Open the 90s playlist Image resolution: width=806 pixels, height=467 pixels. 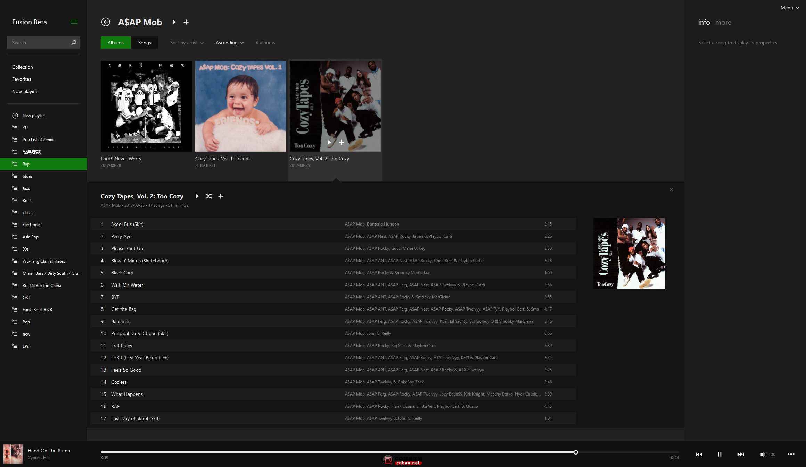click(x=43, y=249)
